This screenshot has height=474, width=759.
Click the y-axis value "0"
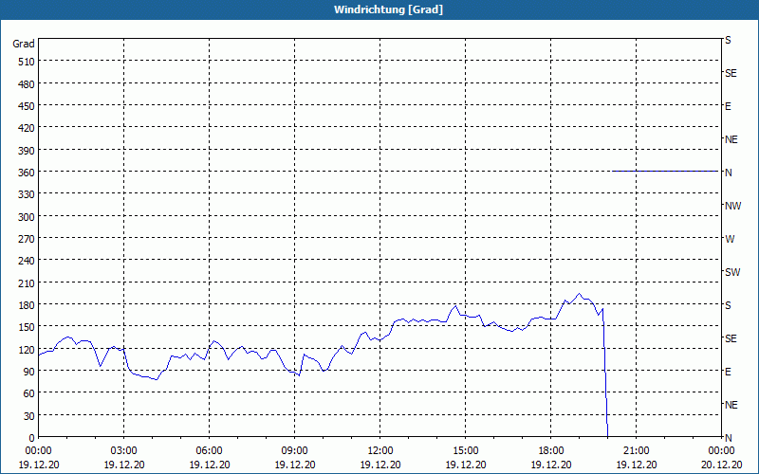tap(32, 438)
